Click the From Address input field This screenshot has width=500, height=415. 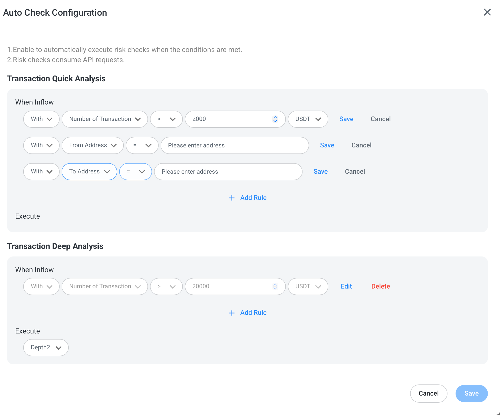235,145
